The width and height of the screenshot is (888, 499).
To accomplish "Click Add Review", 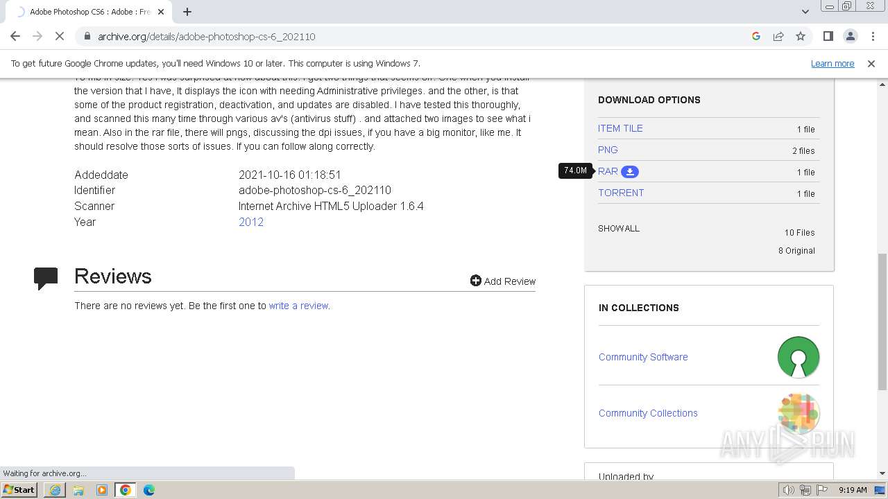I will [503, 281].
